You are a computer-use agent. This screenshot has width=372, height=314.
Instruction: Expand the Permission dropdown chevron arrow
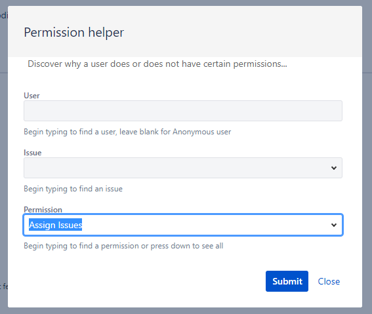[333, 225]
